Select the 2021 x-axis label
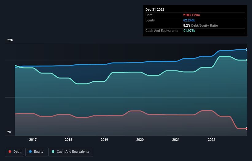 176,140
